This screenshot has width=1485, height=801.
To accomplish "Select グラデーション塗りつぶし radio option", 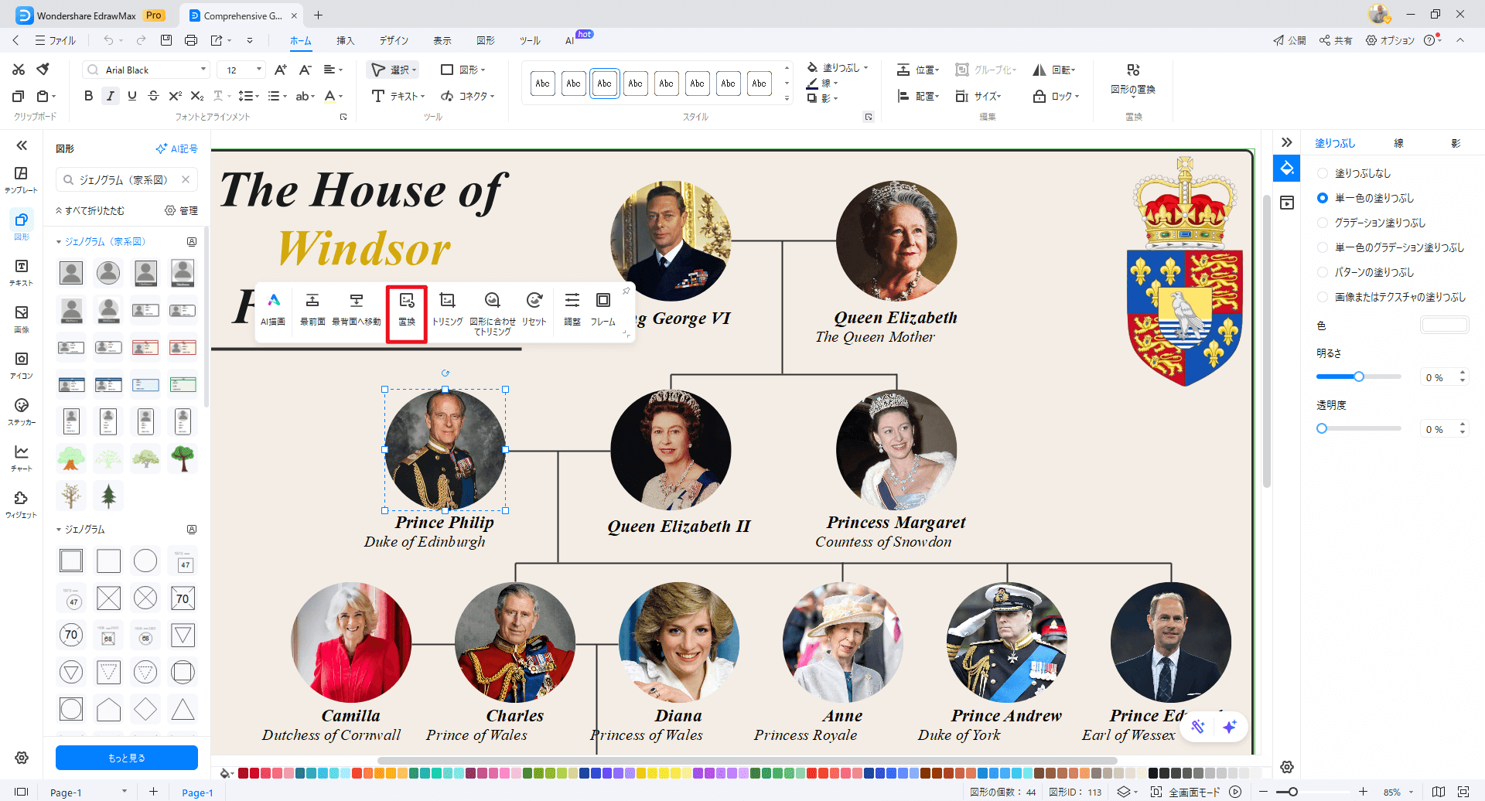I will pos(1323,223).
